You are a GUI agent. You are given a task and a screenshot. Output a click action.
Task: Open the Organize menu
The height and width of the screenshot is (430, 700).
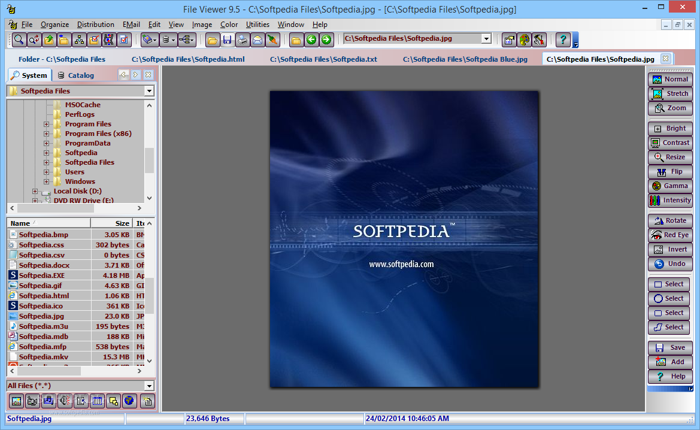pos(54,25)
